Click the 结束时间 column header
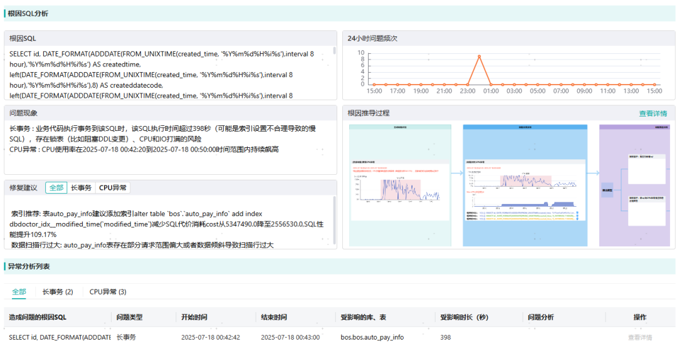 274,317
